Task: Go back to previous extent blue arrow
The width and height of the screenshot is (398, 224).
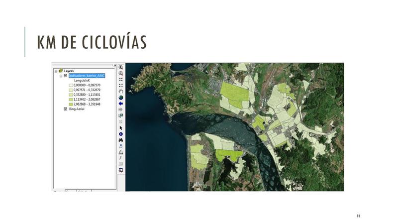Action: pos(121,104)
